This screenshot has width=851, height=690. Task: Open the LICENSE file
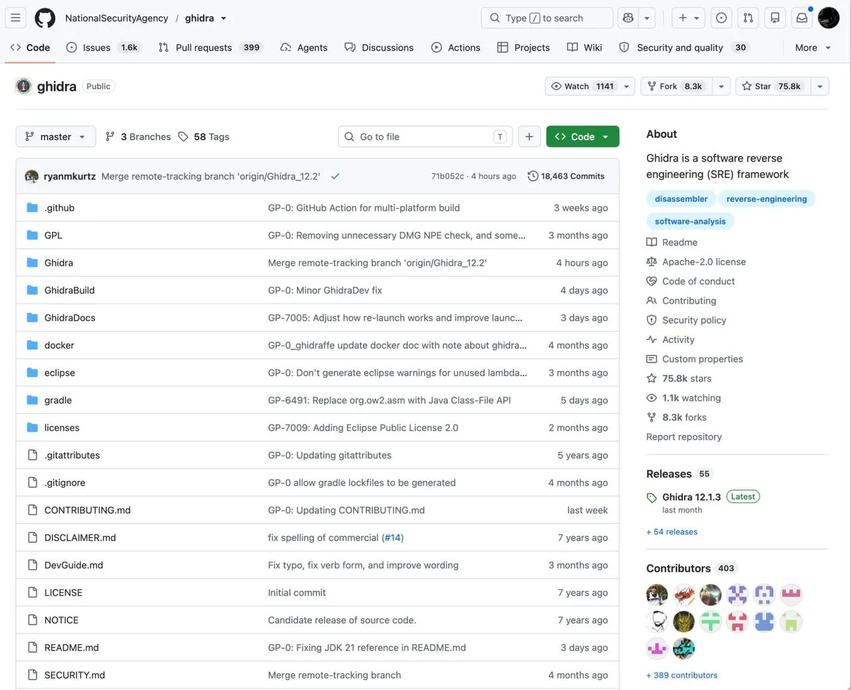[63, 593]
